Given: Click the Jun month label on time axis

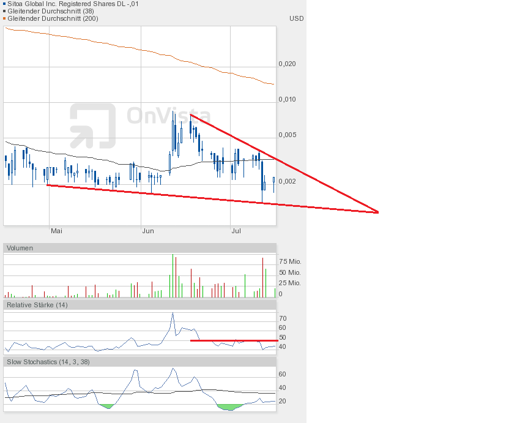Looking at the screenshot, I should [148, 231].
